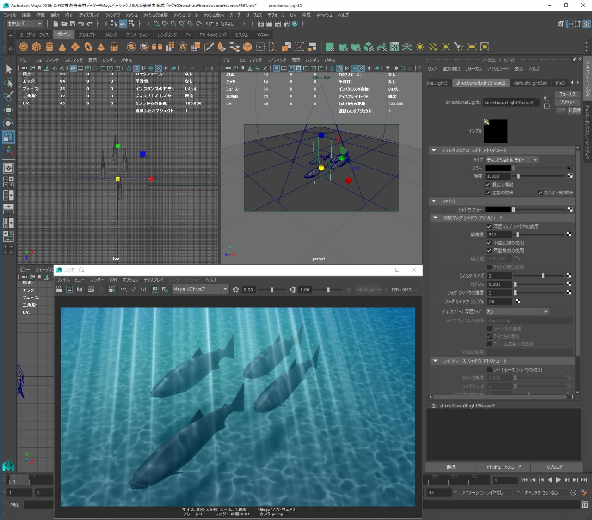The image size is (592, 520).
Task: Click the アトリビュートのロード button
Action: coord(503,467)
